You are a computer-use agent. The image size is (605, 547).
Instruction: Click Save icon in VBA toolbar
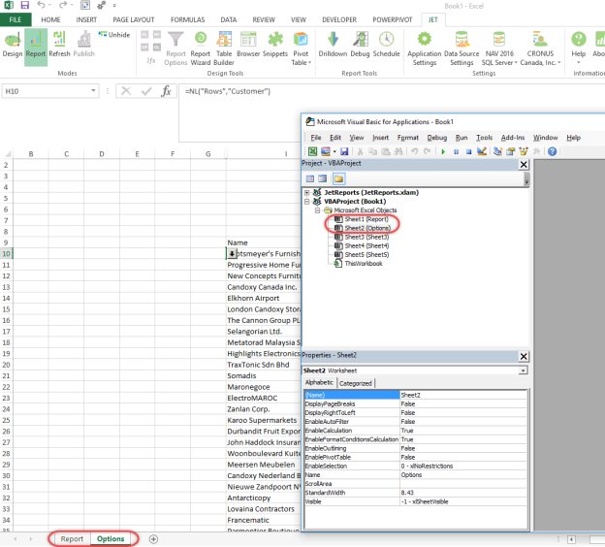click(344, 151)
